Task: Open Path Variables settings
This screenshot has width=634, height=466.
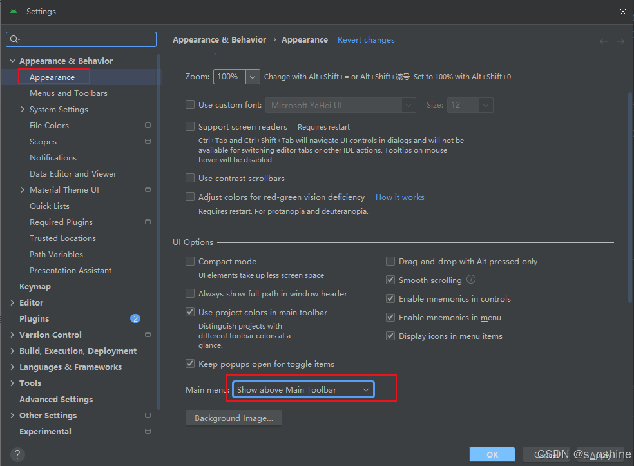Action: coord(56,255)
